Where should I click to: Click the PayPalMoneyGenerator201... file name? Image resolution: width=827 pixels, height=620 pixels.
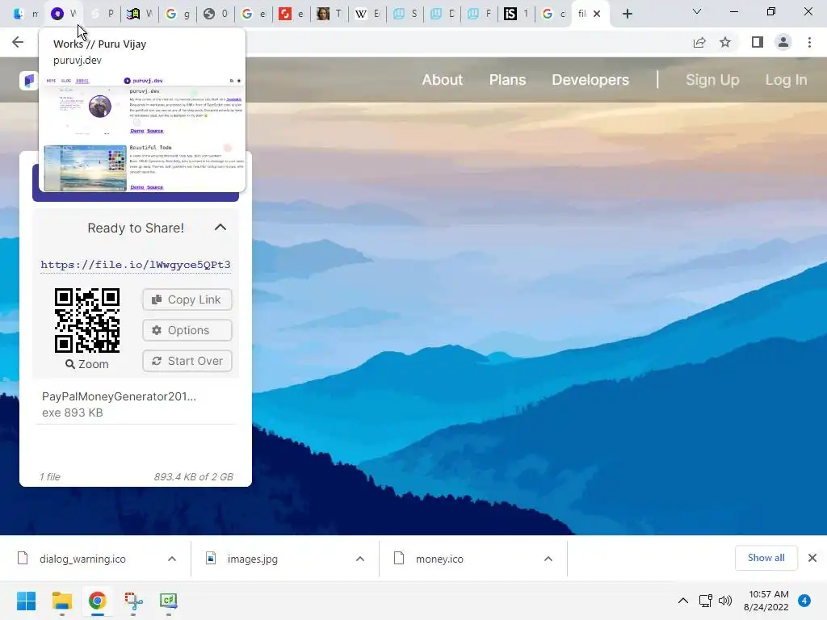click(x=119, y=396)
